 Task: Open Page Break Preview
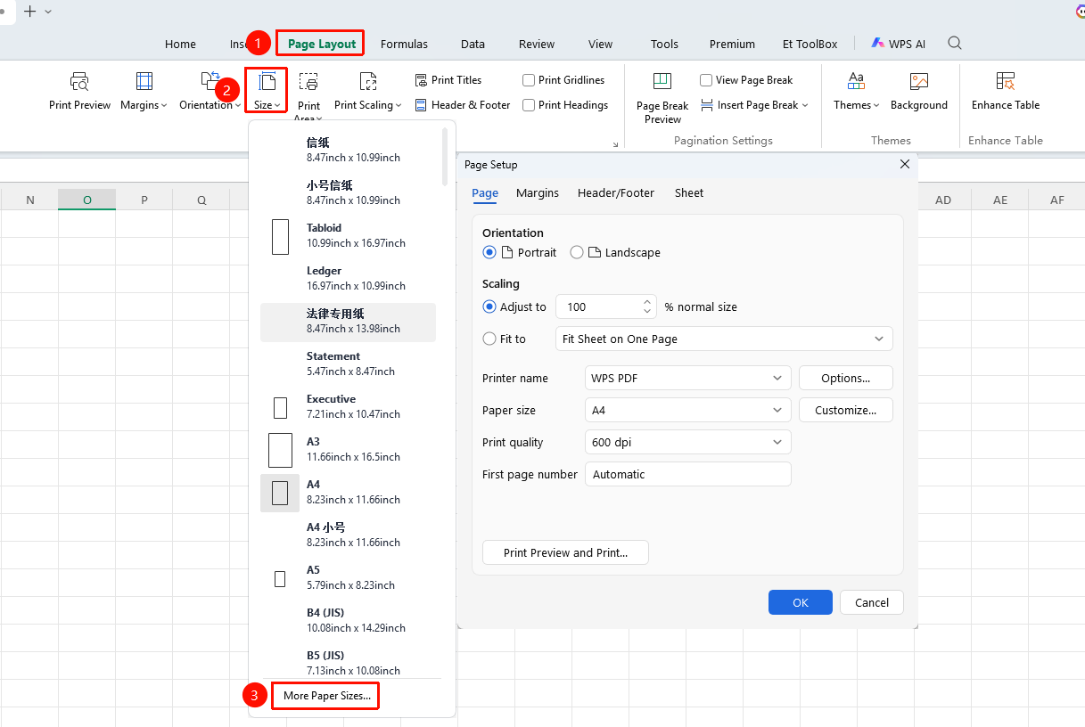662,98
